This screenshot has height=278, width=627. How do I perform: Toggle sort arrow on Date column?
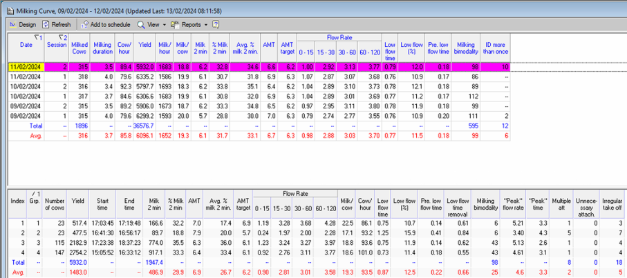[38, 37]
